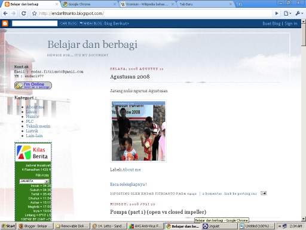Close the Tab Baru tab
The height and width of the screenshot is (230, 306).
[x=231, y=4]
